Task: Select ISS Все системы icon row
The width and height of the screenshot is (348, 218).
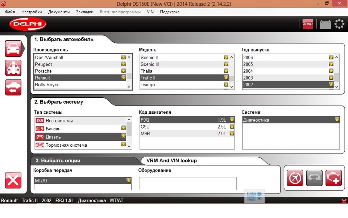Action: point(80,121)
